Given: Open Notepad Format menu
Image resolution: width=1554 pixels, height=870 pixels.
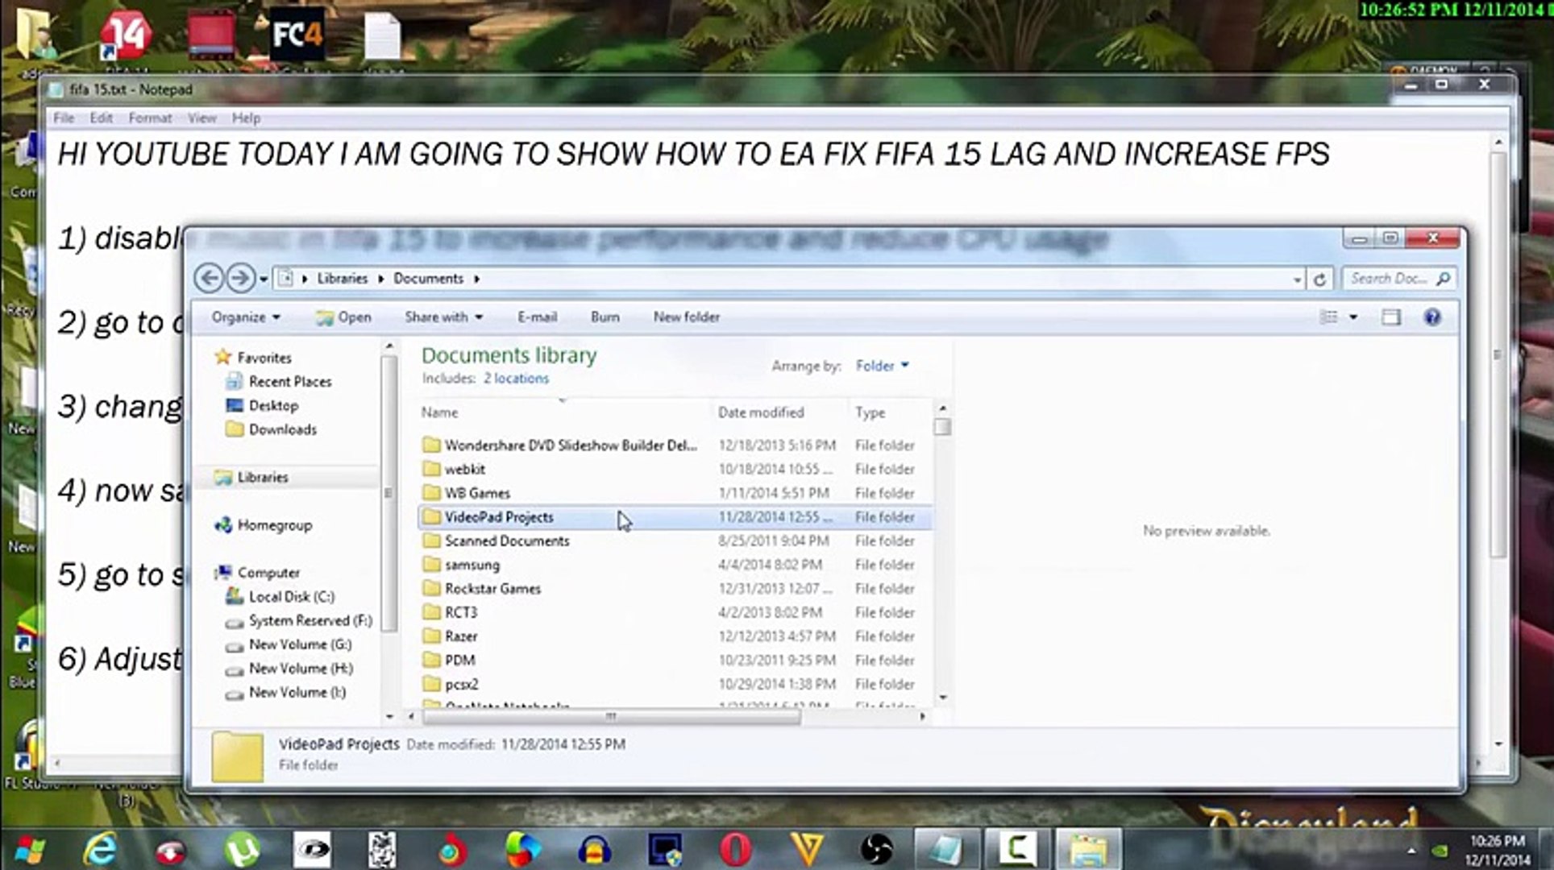Looking at the screenshot, I should pyautogui.click(x=150, y=118).
